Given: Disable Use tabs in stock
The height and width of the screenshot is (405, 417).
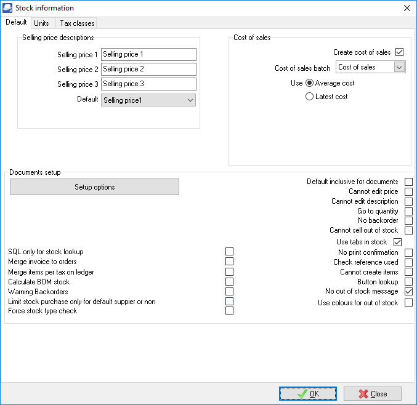Looking at the screenshot, I should click(x=397, y=242).
